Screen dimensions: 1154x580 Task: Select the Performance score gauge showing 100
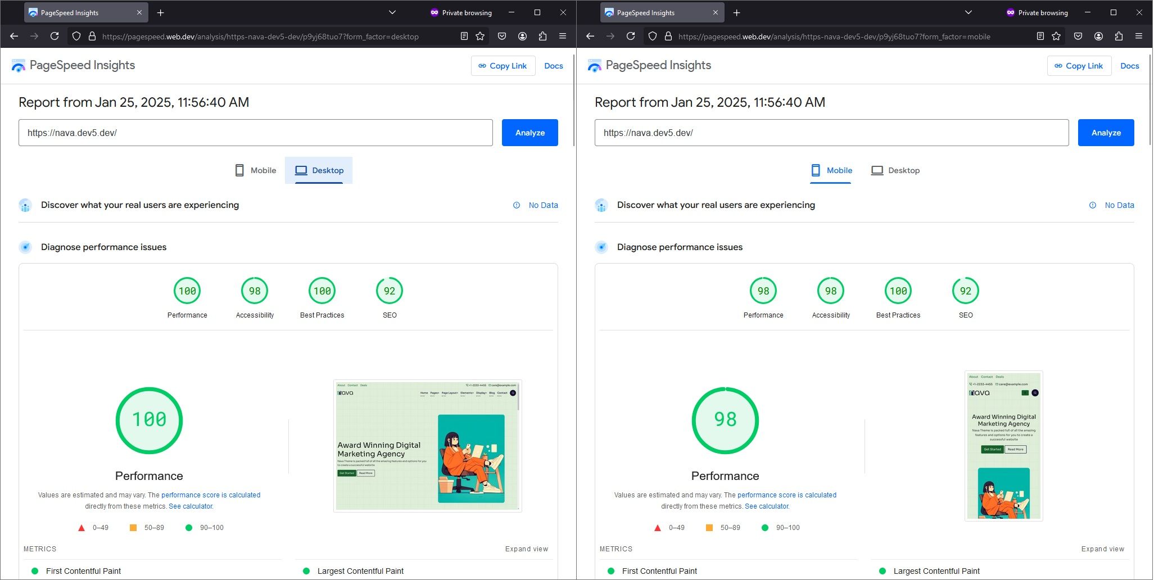(187, 291)
